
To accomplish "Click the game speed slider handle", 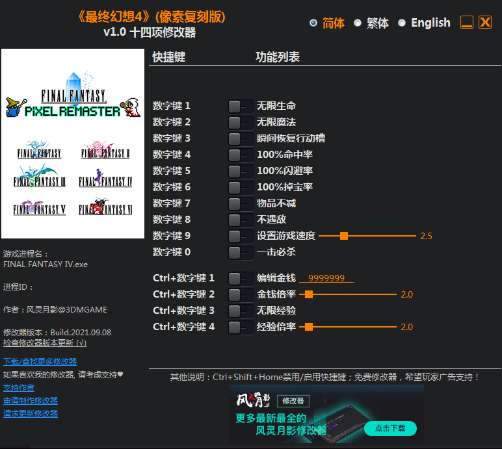I will click(344, 236).
